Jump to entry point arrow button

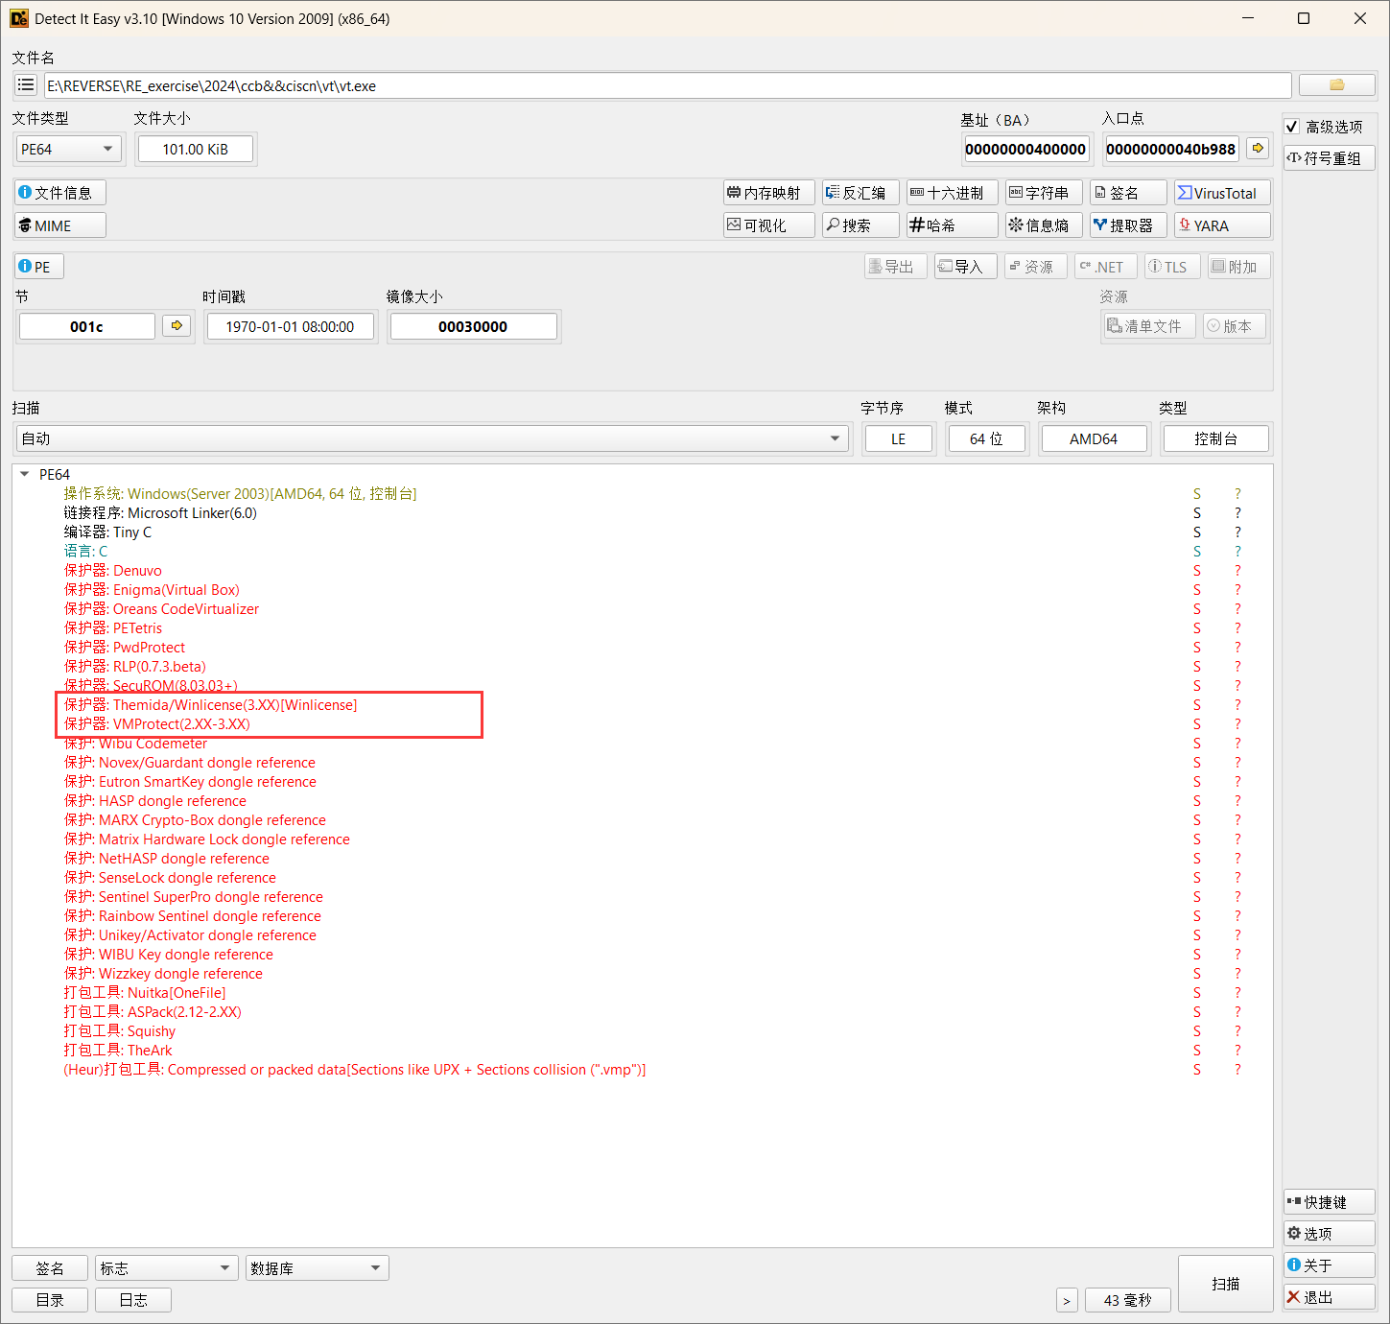pos(1258,149)
